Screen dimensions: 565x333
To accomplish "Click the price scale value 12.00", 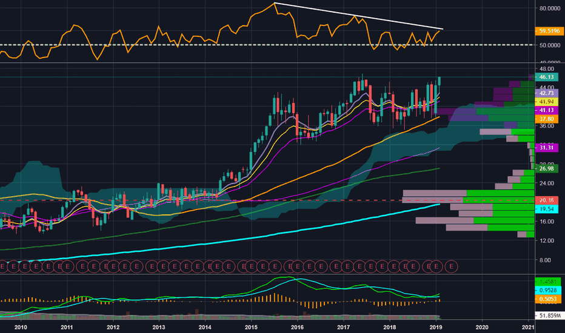I will tap(547, 240).
